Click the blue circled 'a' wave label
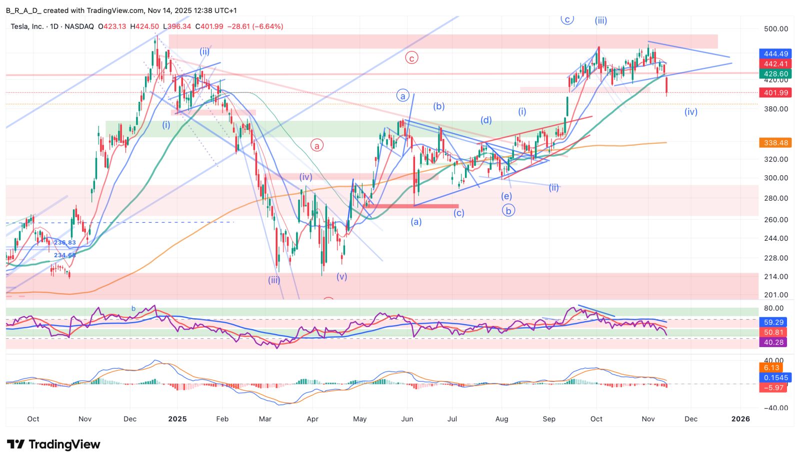 tap(403, 96)
